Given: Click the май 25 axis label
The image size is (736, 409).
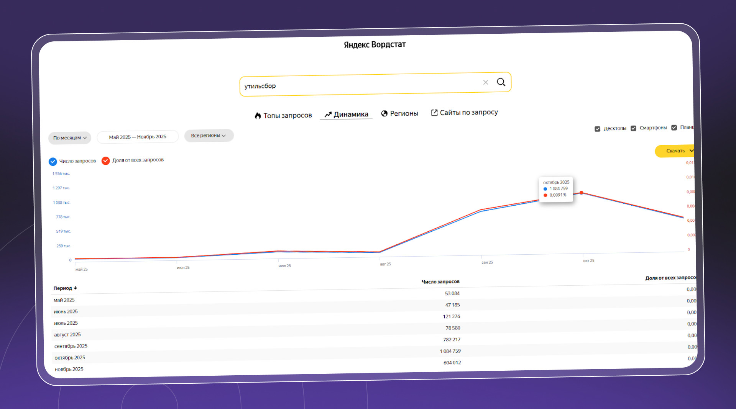Looking at the screenshot, I should pyautogui.click(x=82, y=270).
